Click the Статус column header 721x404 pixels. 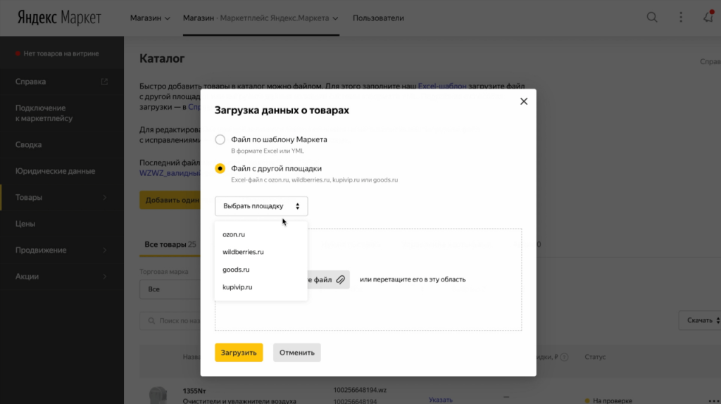pos(595,357)
